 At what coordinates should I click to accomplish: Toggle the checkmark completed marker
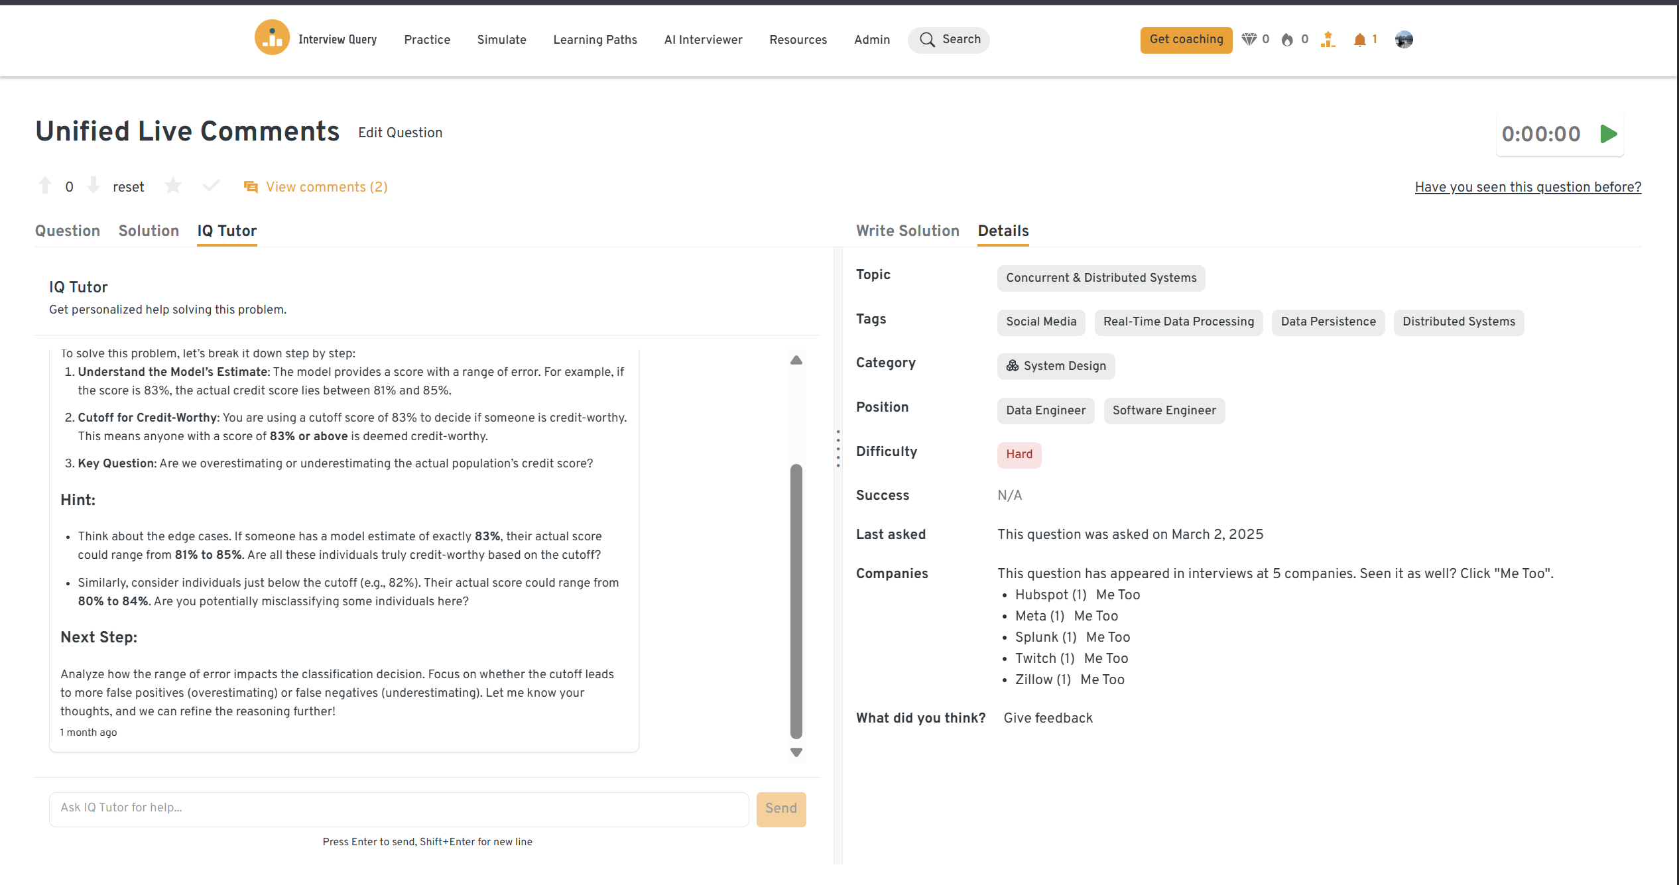211,186
